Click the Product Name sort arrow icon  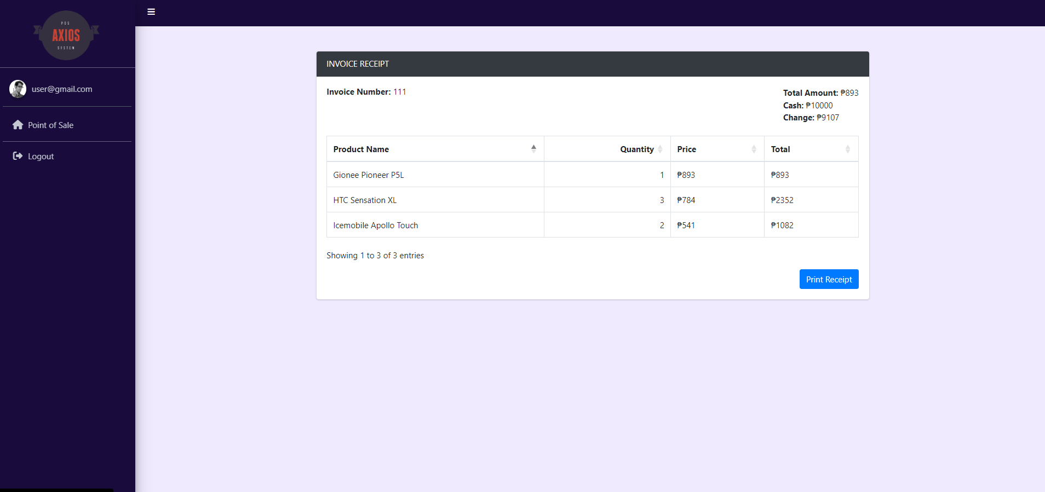tap(533, 149)
